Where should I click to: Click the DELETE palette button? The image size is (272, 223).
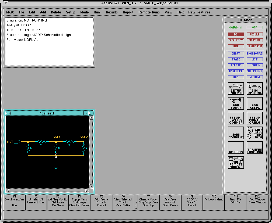236,65
